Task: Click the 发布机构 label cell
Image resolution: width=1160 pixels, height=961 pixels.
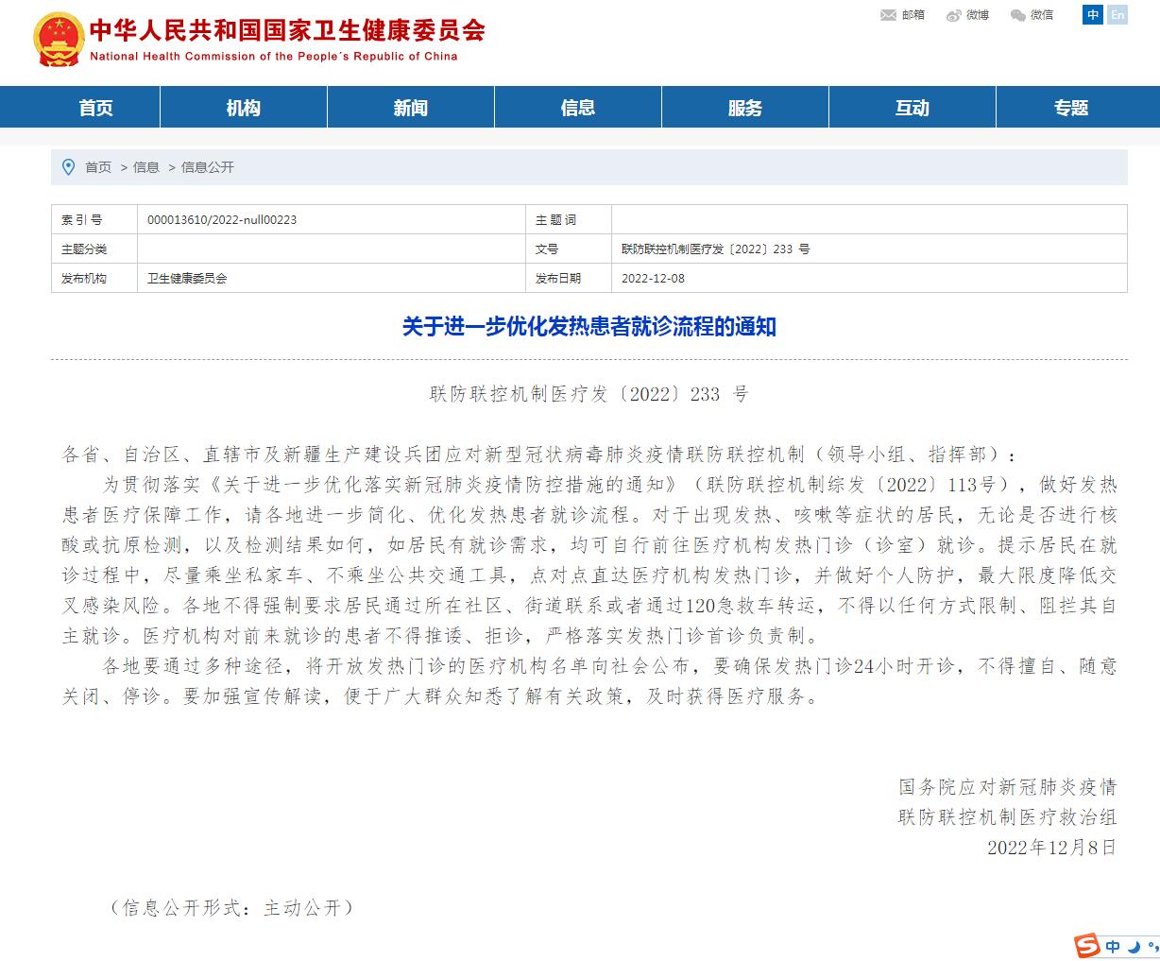Action: pyautogui.click(x=94, y=279)
